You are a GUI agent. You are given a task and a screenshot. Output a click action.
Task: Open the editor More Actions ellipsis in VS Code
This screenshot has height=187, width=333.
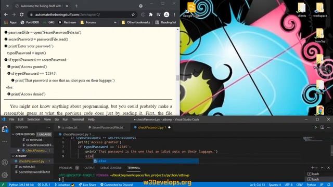pyautogui.click(x=328, y=127)
